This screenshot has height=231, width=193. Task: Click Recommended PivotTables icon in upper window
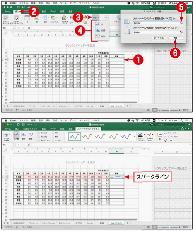(17, 18)
